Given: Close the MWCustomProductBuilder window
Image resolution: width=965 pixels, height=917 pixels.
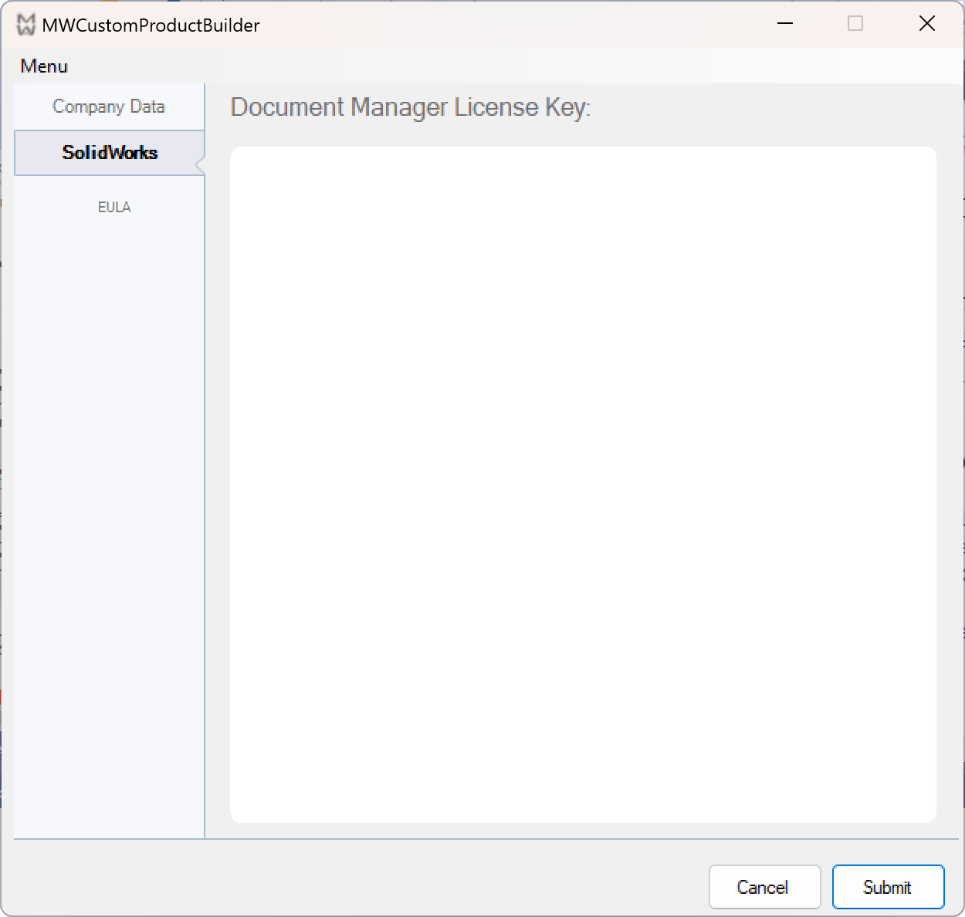Looking at the screenshot, I should click(927, 24).
